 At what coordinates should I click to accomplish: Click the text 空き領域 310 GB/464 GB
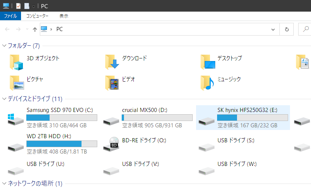pos(57,125)
